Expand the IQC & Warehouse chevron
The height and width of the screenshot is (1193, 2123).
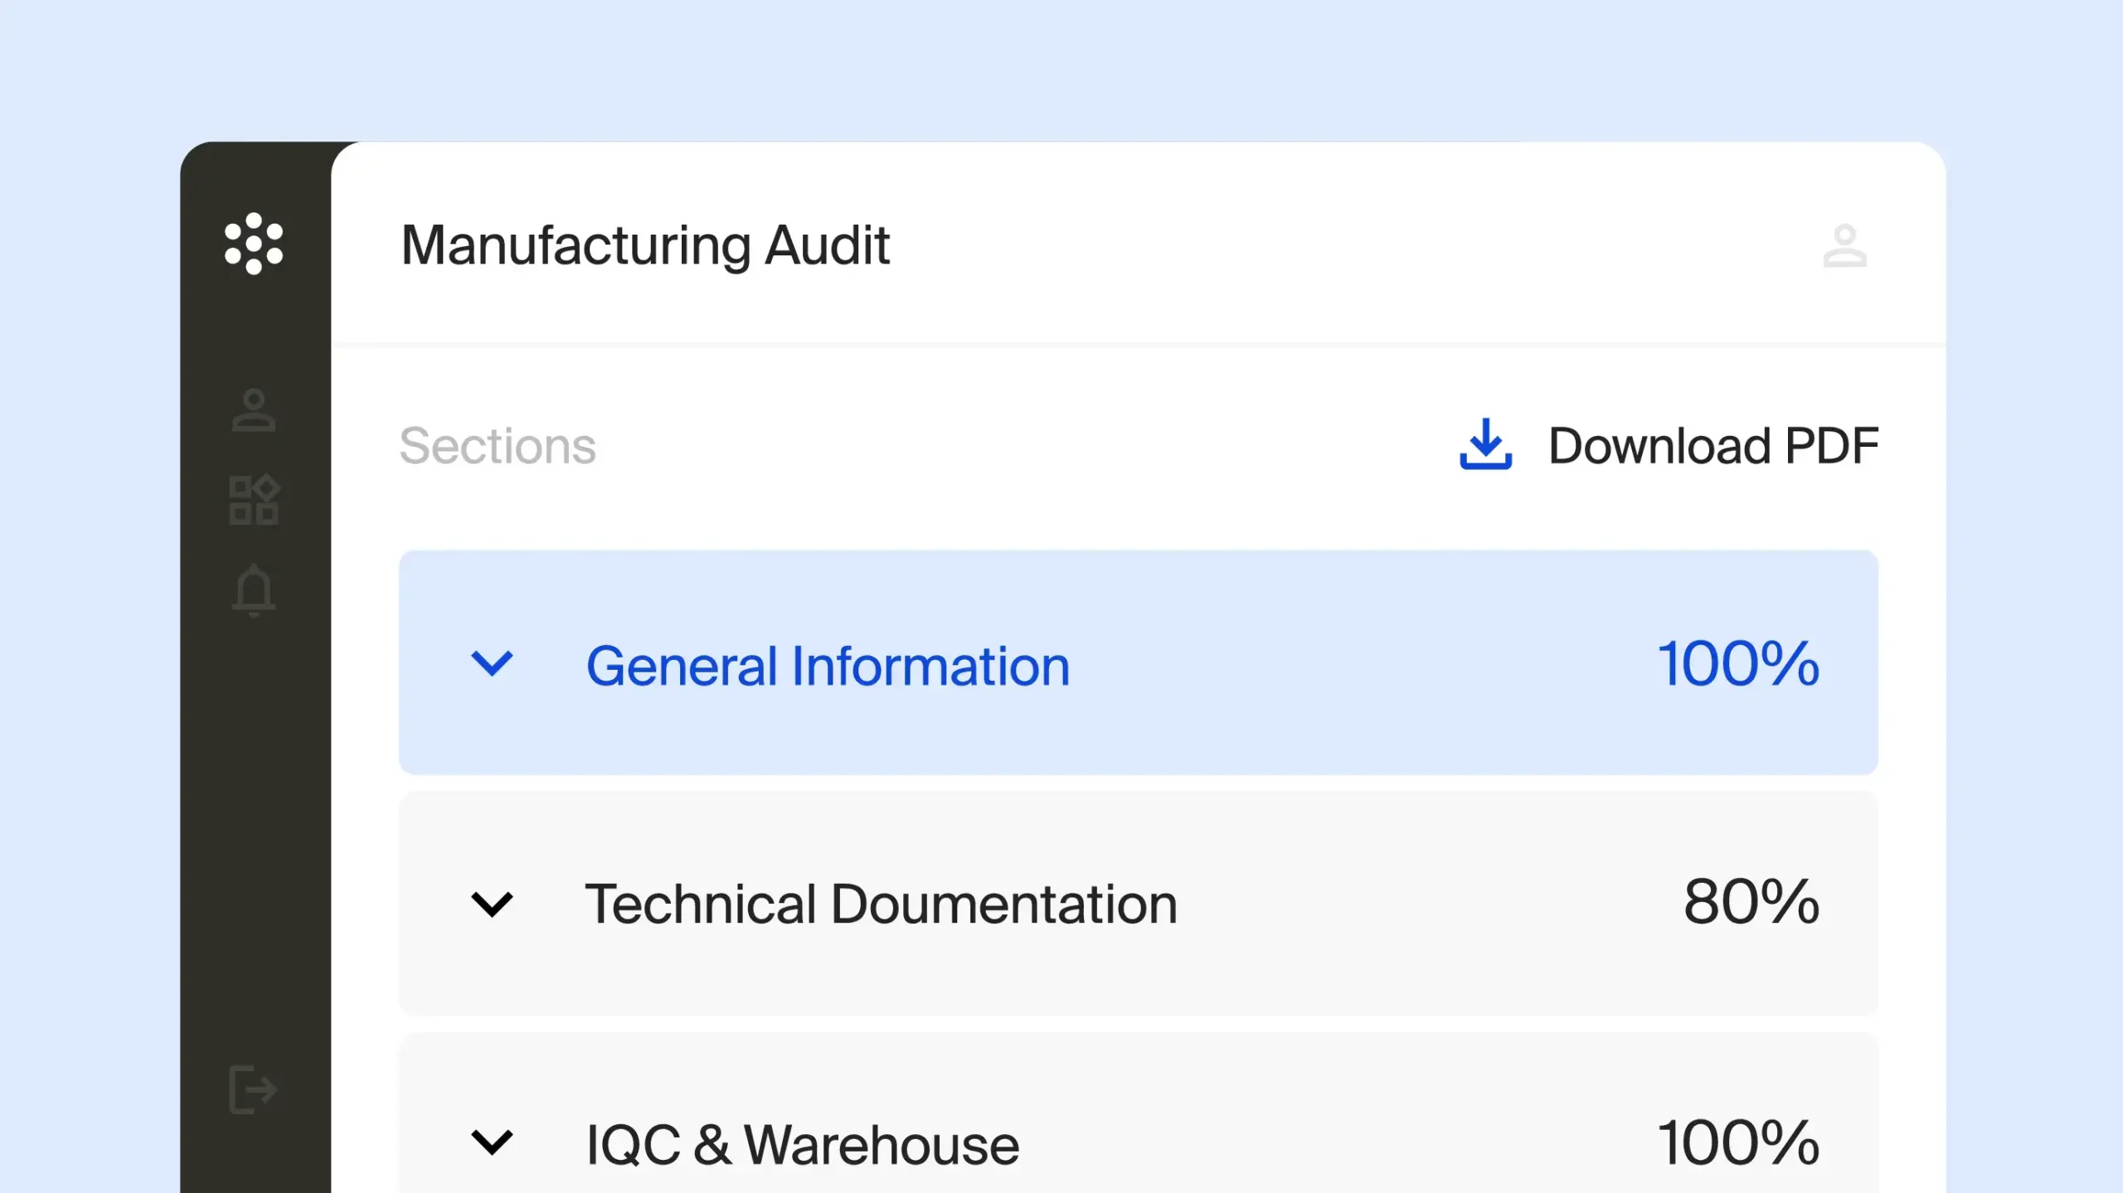[492, 1142]
